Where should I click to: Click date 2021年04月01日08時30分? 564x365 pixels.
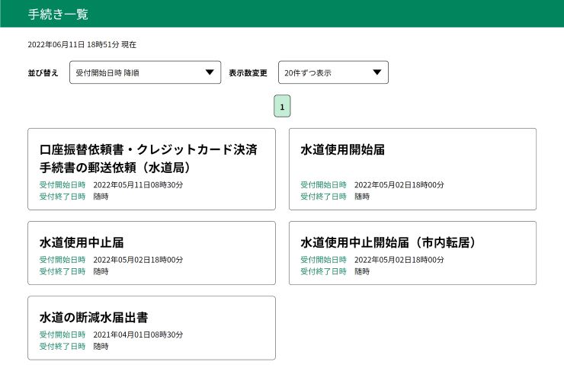pos(138,335)
